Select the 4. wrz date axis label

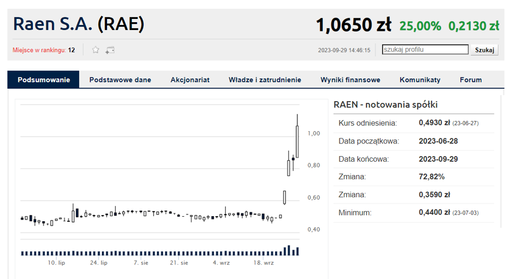(x=221, y=262)
